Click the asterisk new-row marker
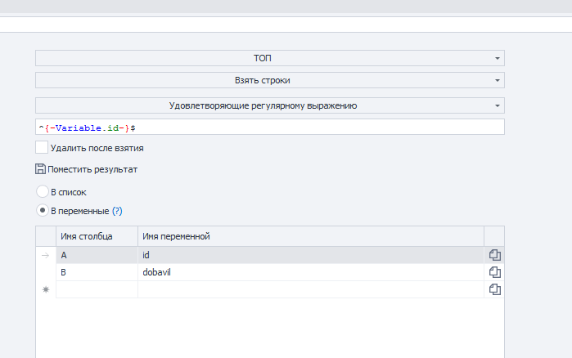Image resolution: width=572 pixels, height=358 pixels. coord(46,289)
